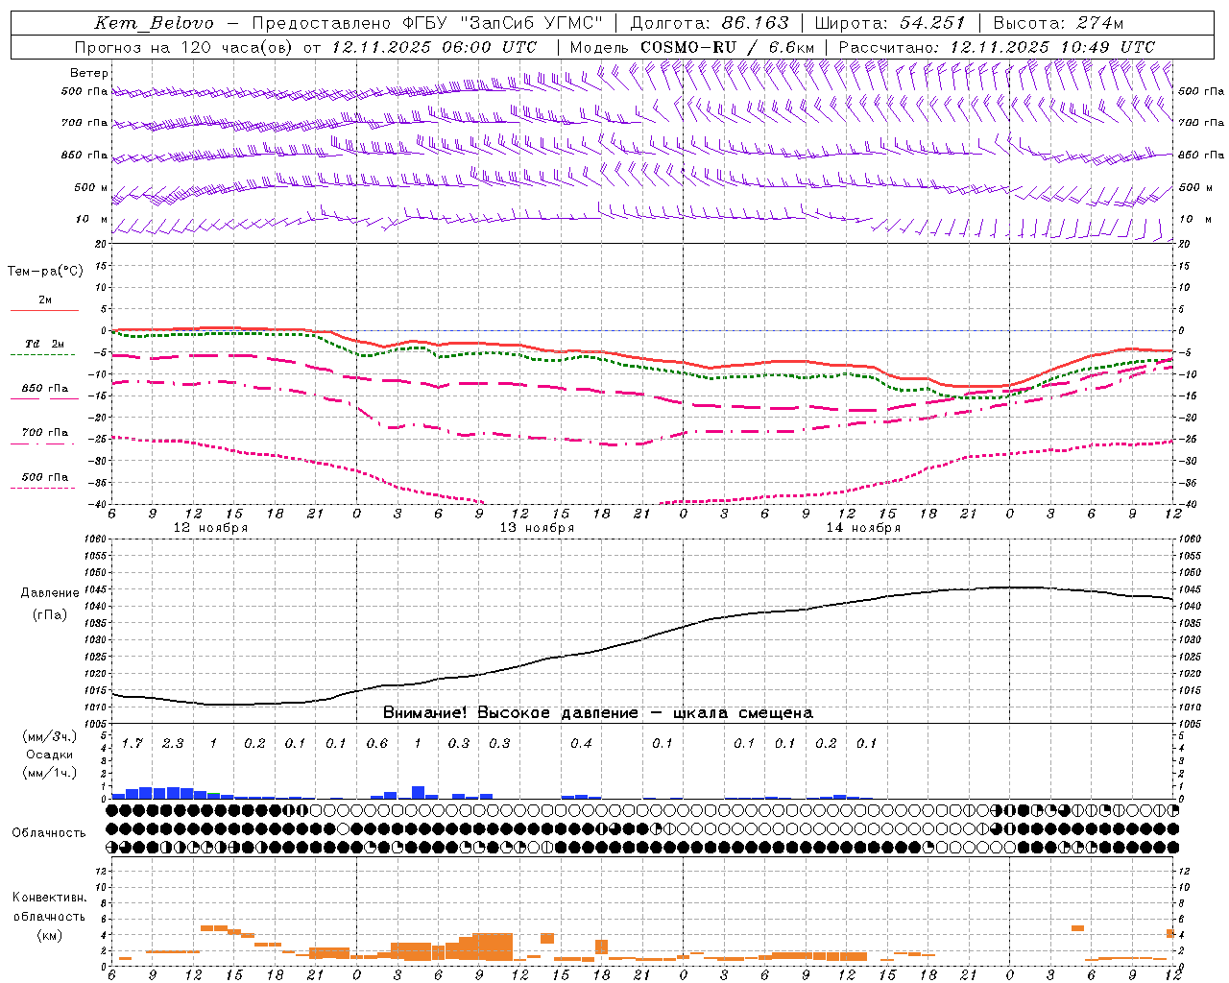Click the model name COSMO-RU / 6.6км
Screen dimensions: 1229x983
728,47
